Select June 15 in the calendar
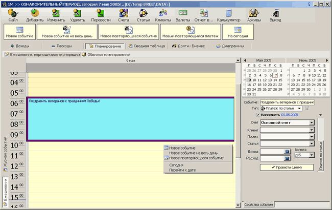The image size is (332, 210). coord(303,80)
